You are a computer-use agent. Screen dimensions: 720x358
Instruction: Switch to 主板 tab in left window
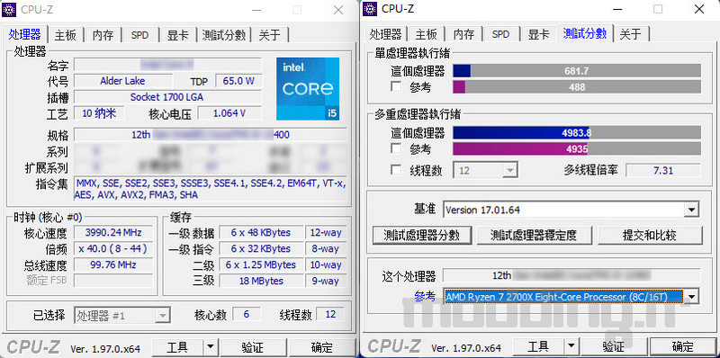tap(65, 35)
